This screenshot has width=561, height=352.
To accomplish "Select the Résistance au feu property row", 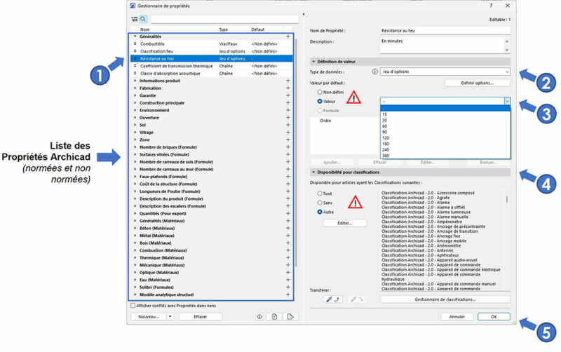I will coord(212,59).
